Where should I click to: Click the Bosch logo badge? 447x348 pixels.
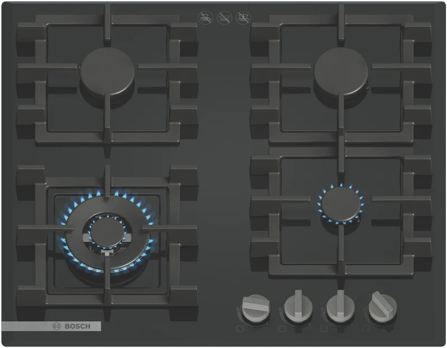pyautogui.click(x=51, y=326)
